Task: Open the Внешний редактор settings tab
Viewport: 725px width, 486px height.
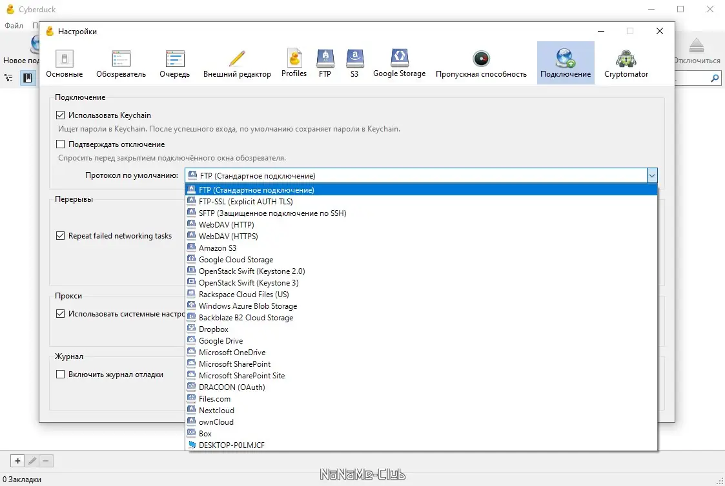Action: (x=237, y=63)
